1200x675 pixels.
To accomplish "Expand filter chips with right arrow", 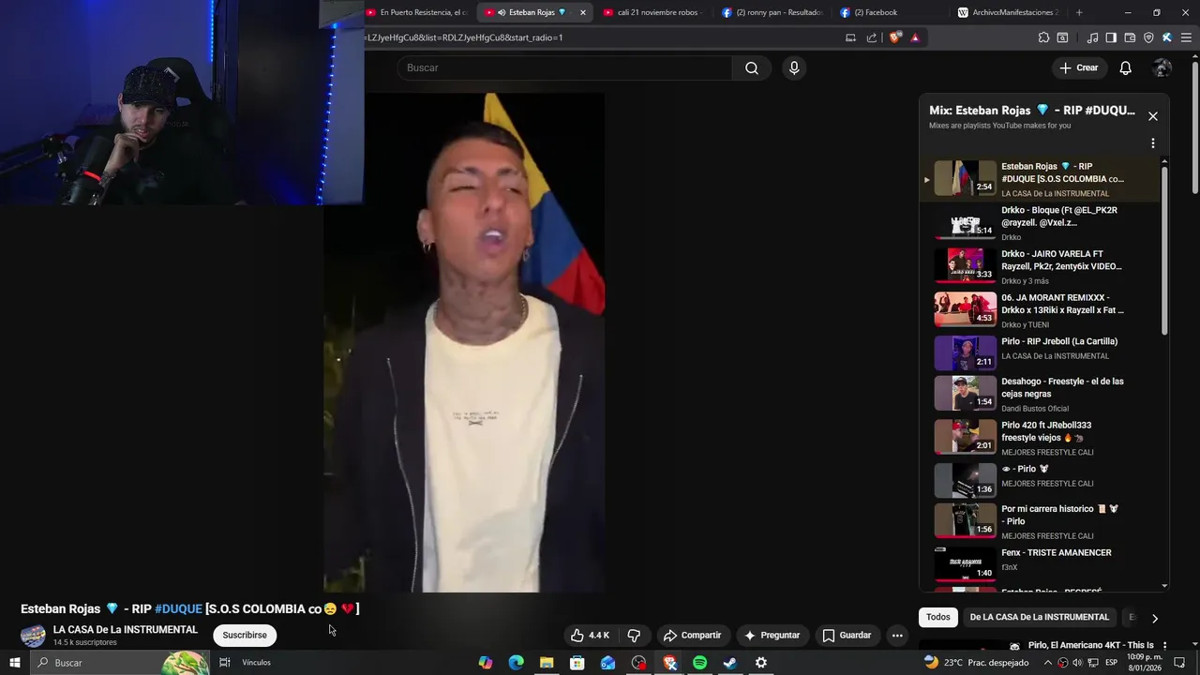I will point(1154,618).
